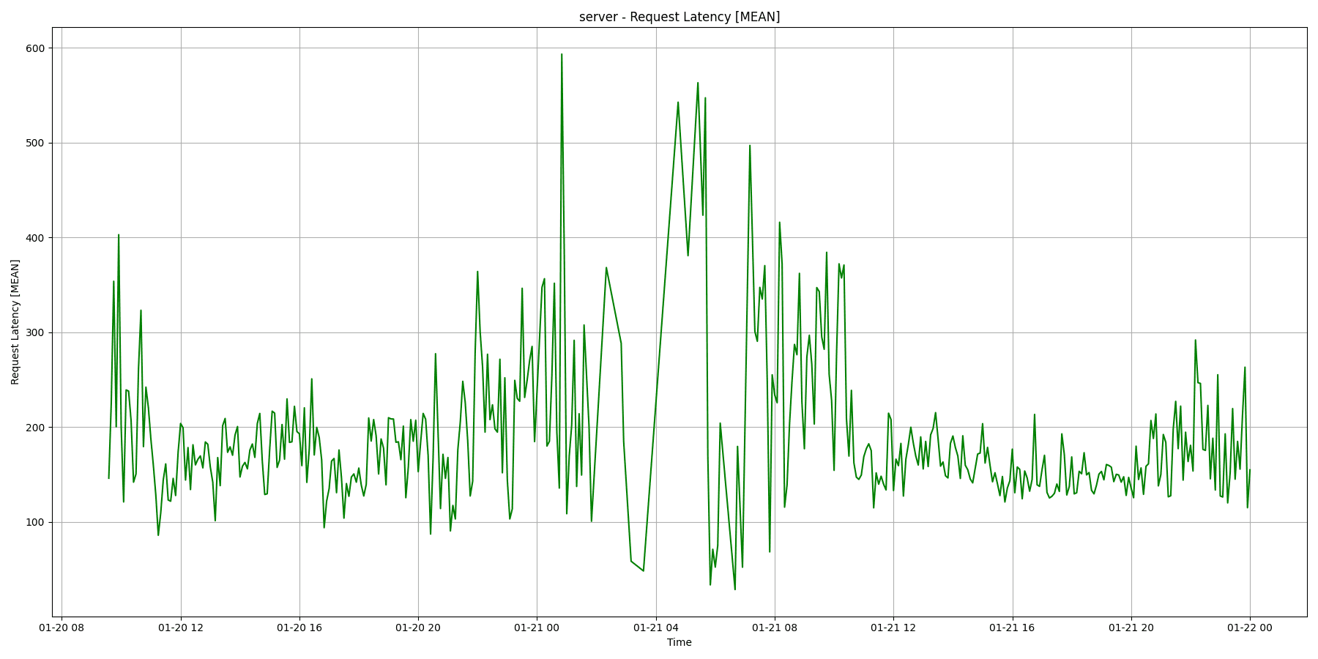Click the y-axis tick label '600'
The width and height of the screenshot is (1318, 659).
click(x=36, y=48)
